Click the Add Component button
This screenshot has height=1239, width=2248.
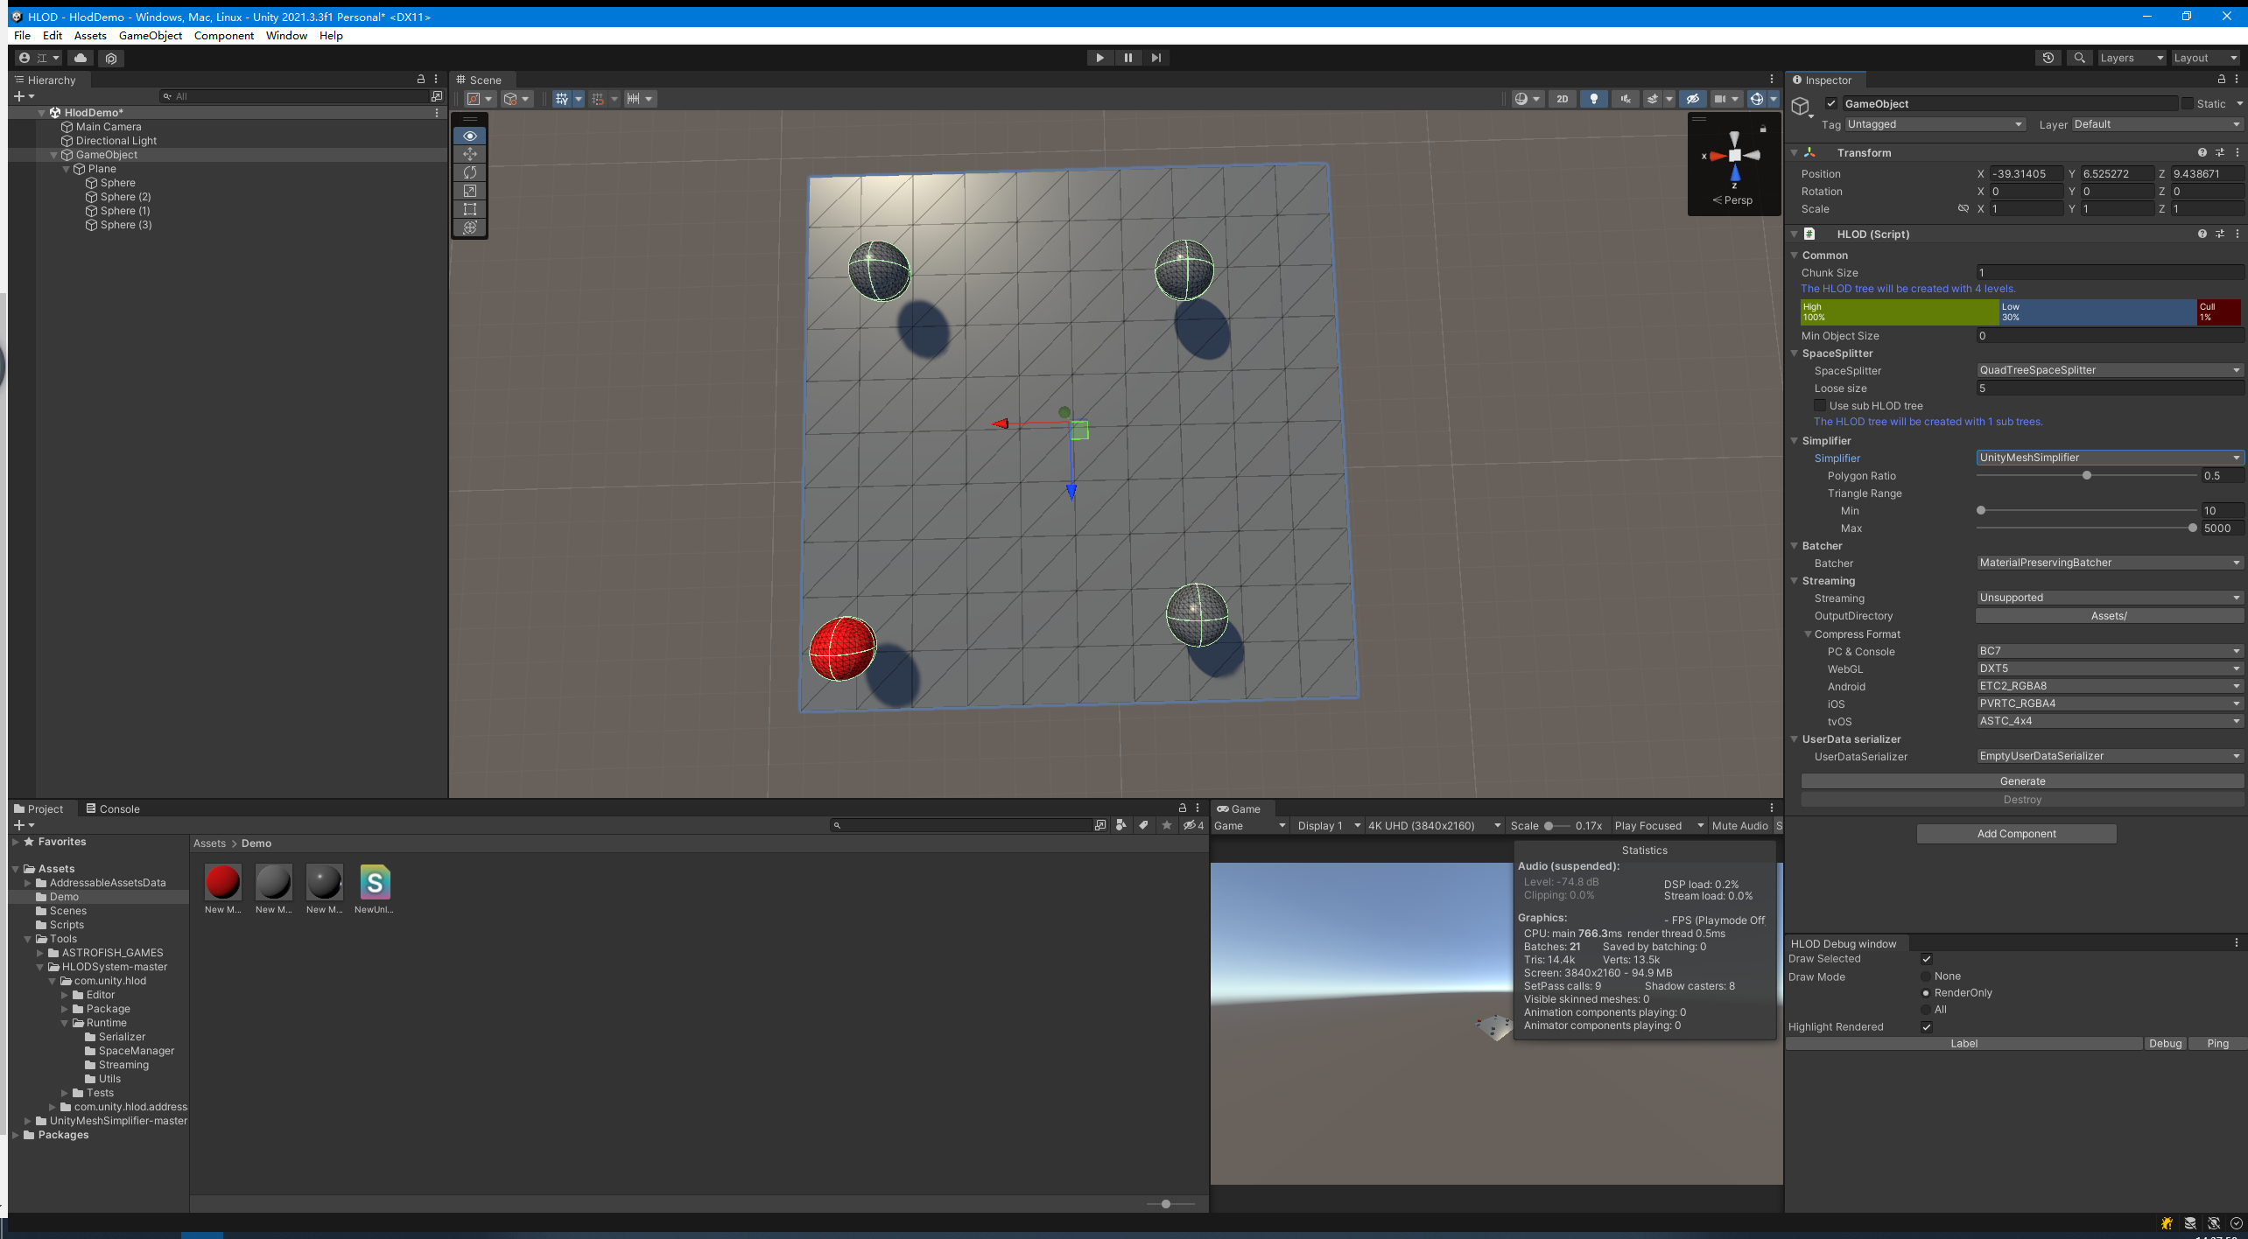pos(2016,834)
